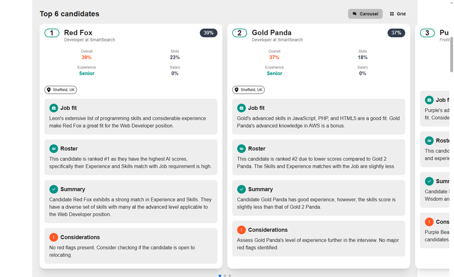Click Red Fox's Job fit briefcase icon
Image resolution: width=454 pixels, height=277 pixels.
tap(54, 108)
